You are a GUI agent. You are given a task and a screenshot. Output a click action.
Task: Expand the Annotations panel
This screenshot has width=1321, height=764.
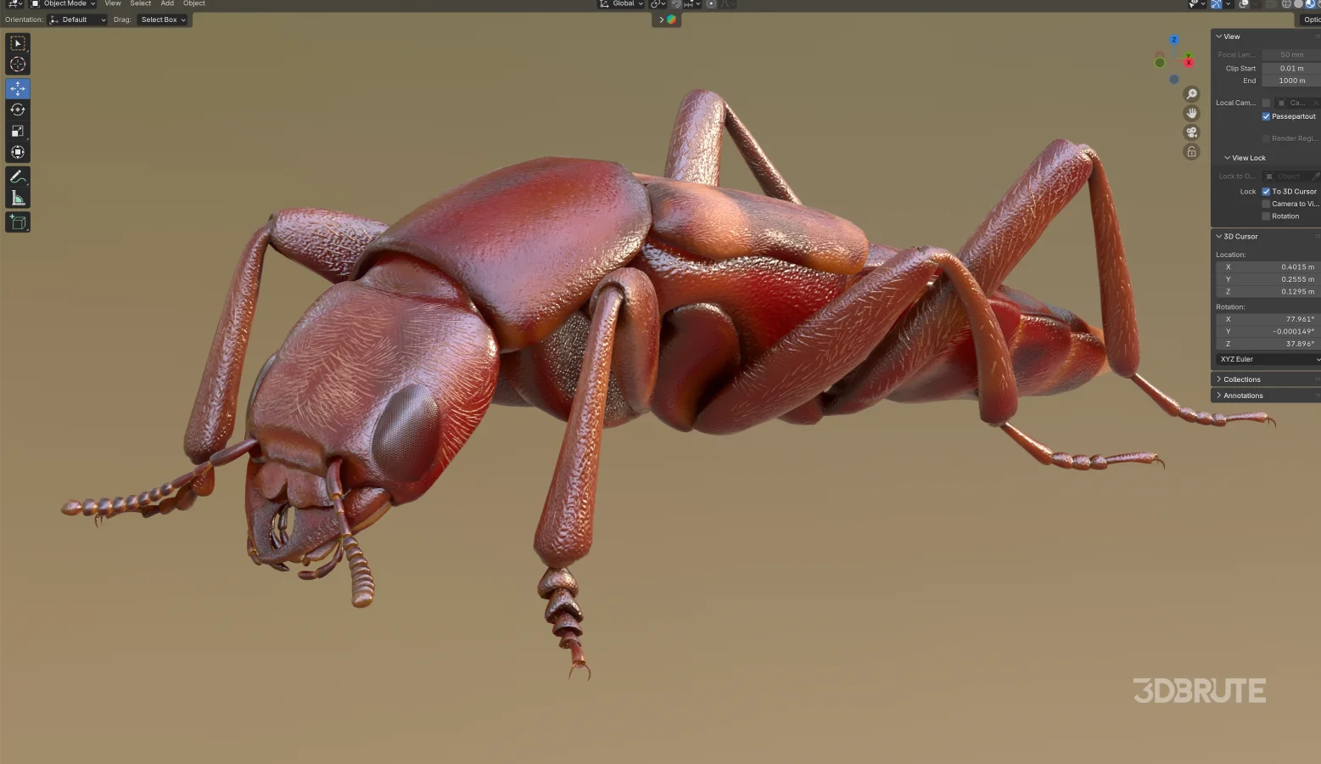(x=1242, y=396)
